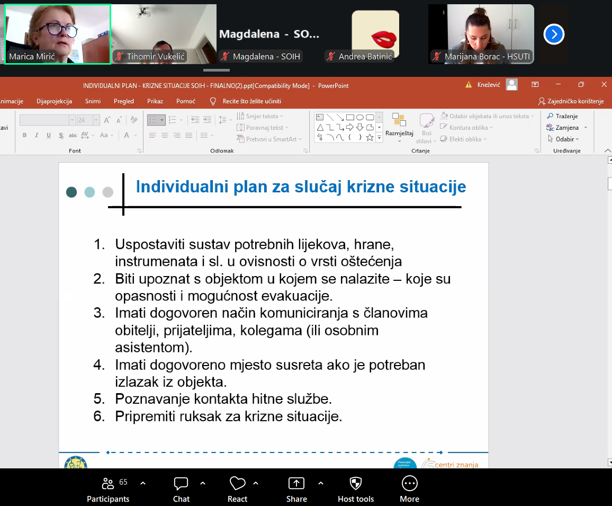Toggle bold formatting in Font group

point(24,136)
